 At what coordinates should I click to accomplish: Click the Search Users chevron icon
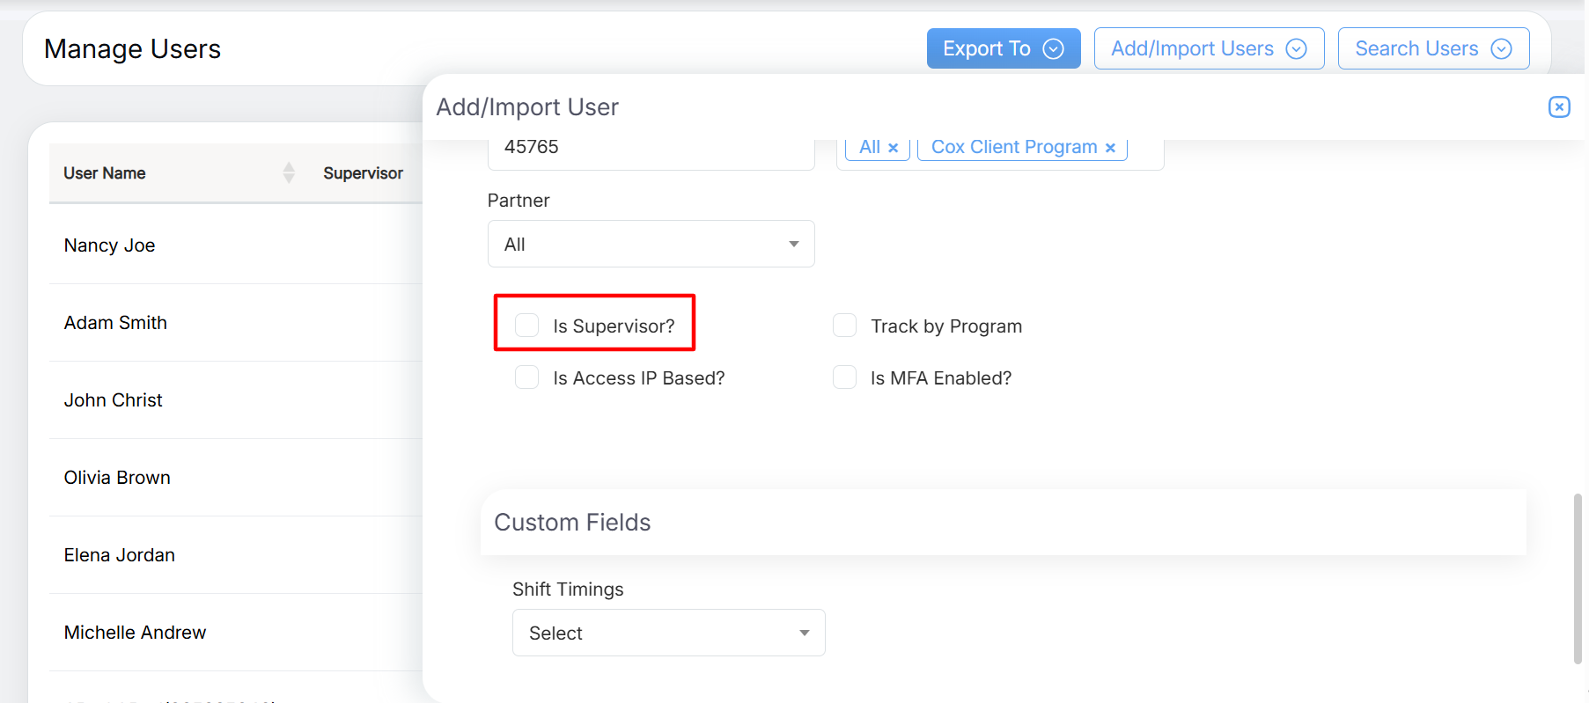pos(1501,49)
